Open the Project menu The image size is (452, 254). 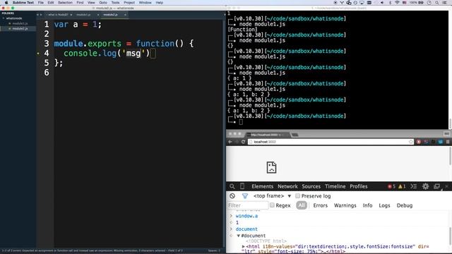point(129,3)
